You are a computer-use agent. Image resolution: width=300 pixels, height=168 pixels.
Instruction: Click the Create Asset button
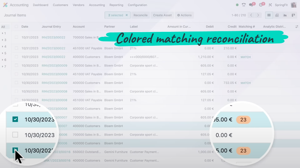tap(162, 15)
